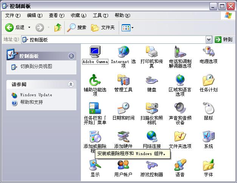
Task: Open 电源选项 icon
Action: pyautogui.click(x=208, y=52)
